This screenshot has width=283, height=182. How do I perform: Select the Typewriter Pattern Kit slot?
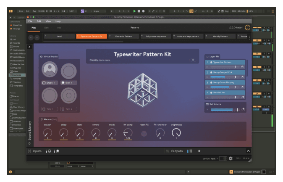point(92,36)
